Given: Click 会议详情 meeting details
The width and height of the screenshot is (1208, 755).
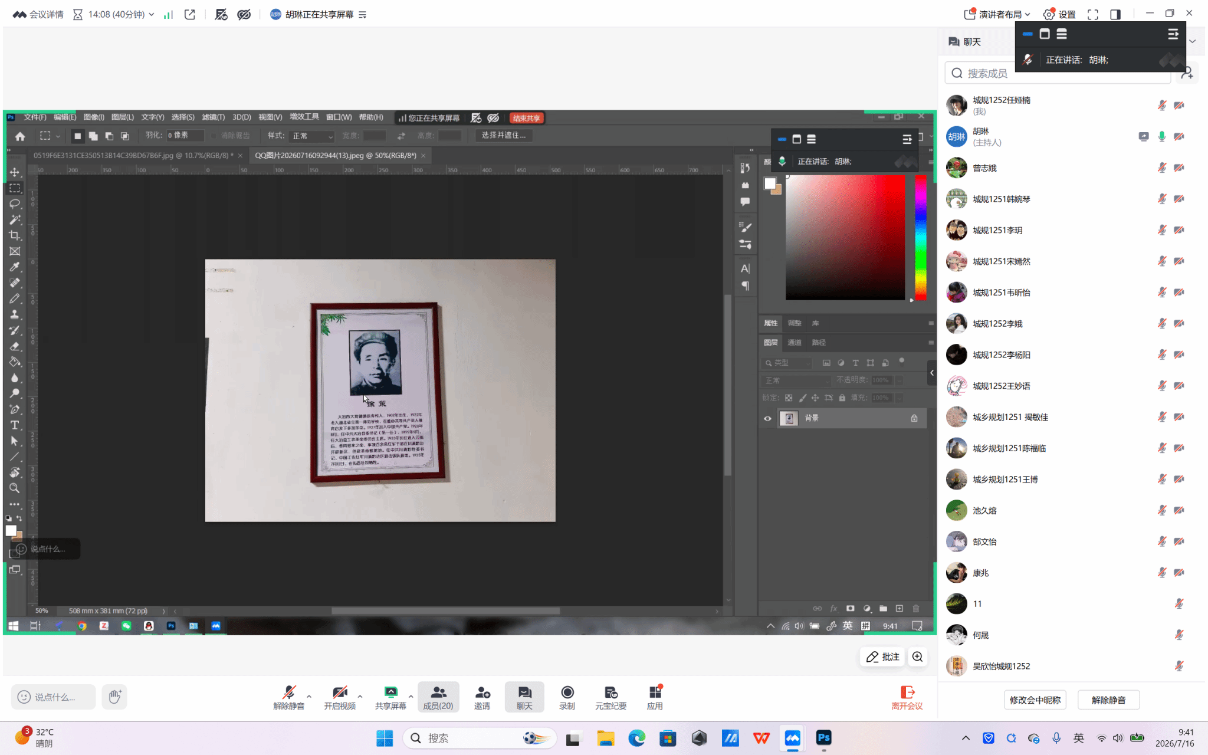Looking at the screenshot, I should tap(38, 14).
